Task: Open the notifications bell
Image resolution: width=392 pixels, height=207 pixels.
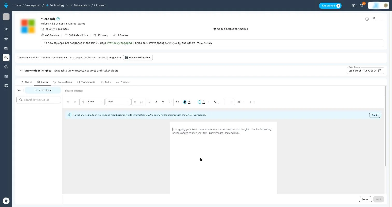Action: 362,5
